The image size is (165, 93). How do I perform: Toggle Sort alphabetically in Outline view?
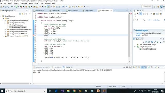point(149,42)
